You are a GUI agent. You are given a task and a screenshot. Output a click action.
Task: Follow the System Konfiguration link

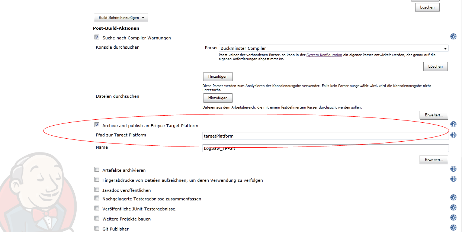[x=324, y=55]
